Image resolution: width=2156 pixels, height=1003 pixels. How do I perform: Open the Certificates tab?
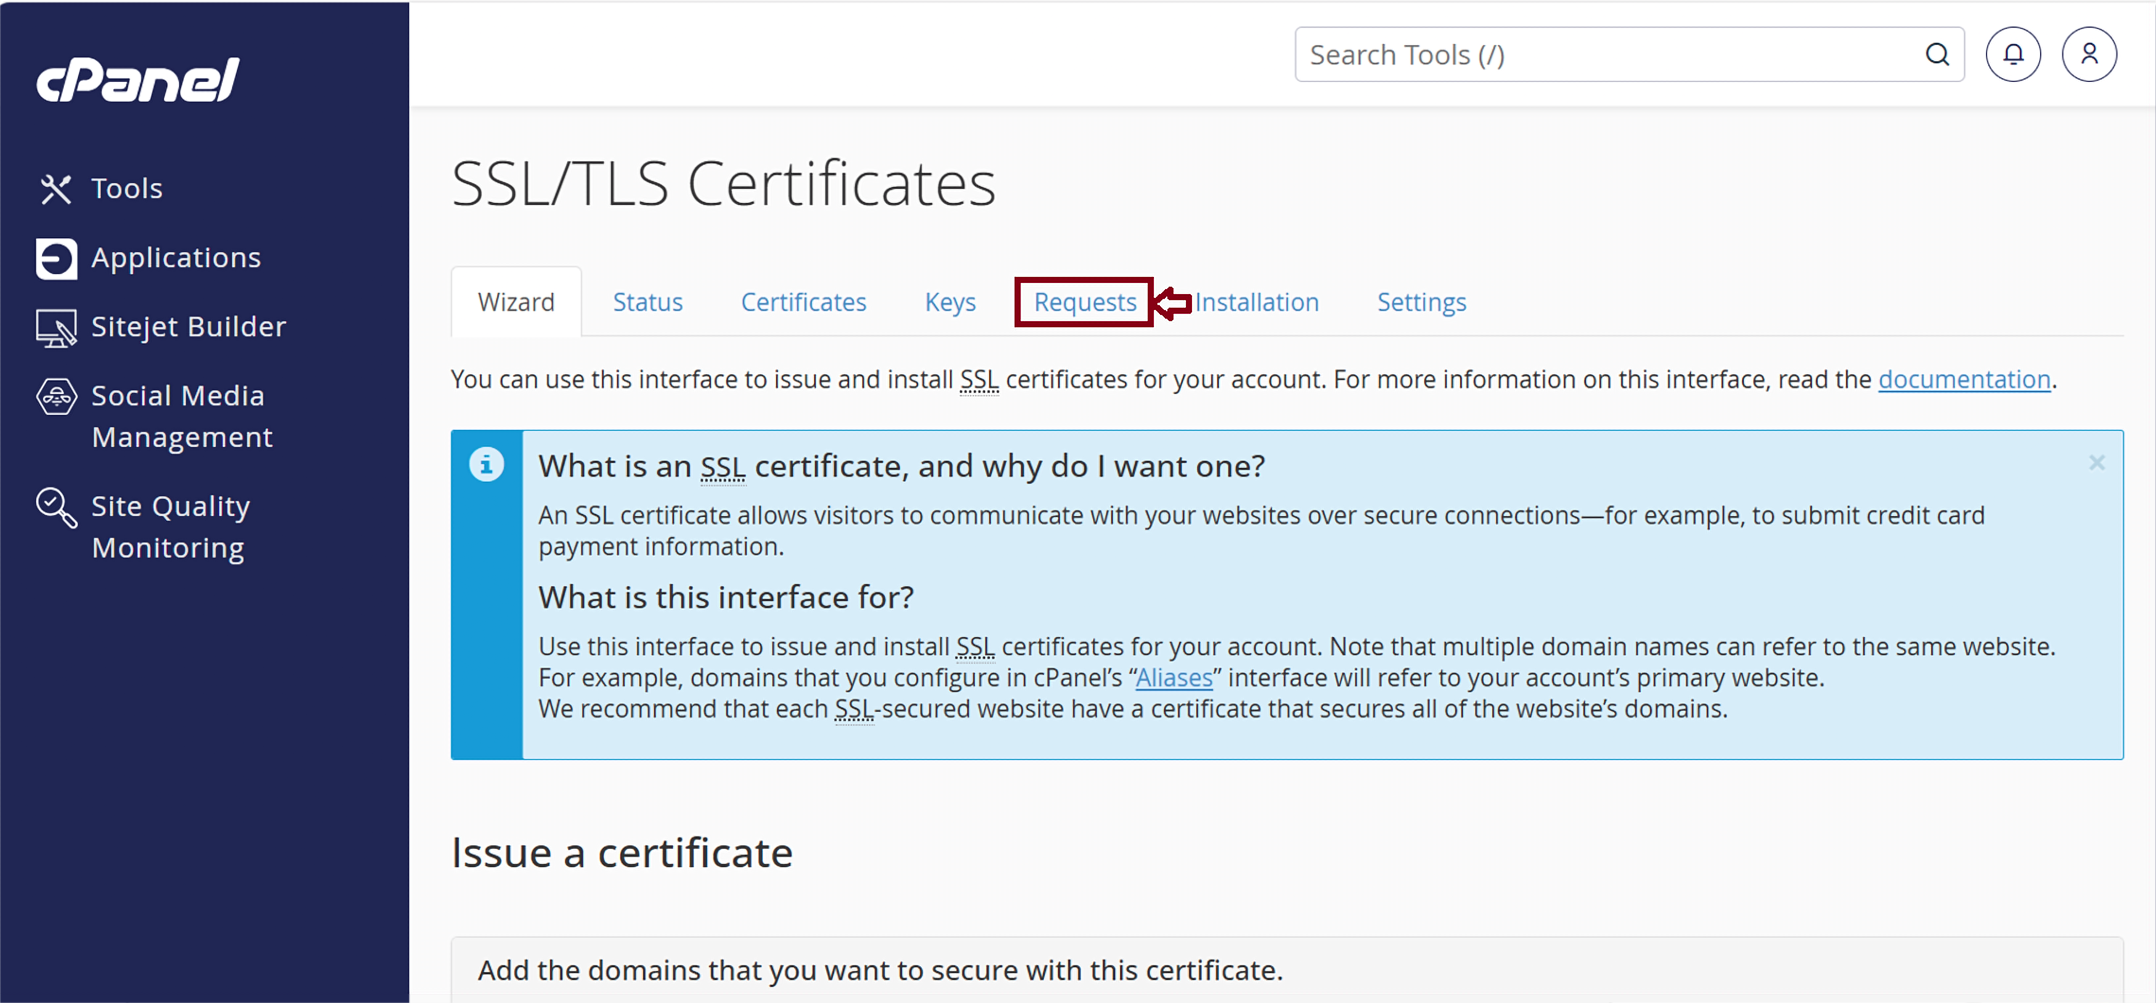click(x=804, y=302)
